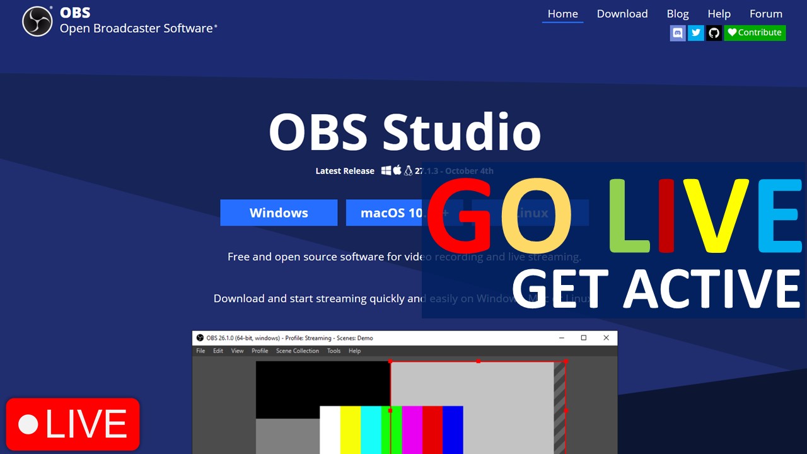Click the Linux penguin icon beside Latest Release

tap(409, 170)
